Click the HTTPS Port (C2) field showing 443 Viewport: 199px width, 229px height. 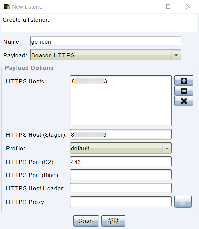click(x=121, y=162)
